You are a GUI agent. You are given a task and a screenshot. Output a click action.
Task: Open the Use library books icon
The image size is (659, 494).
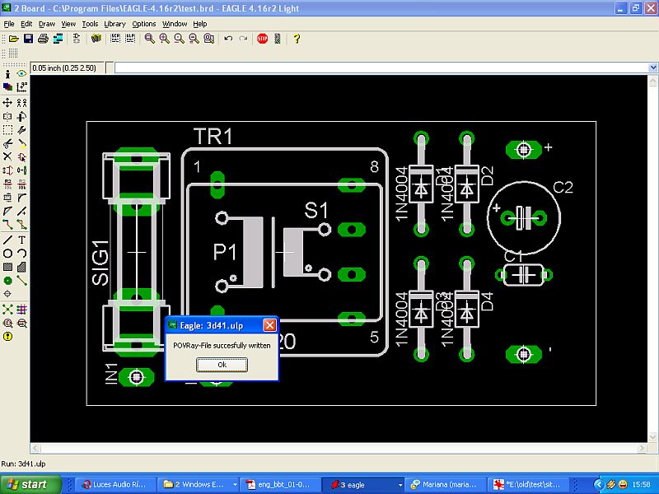point(96,39)
